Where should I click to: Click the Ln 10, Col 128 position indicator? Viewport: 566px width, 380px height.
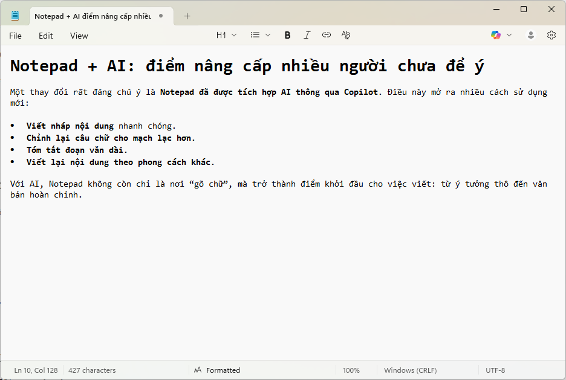click(36, 370)
